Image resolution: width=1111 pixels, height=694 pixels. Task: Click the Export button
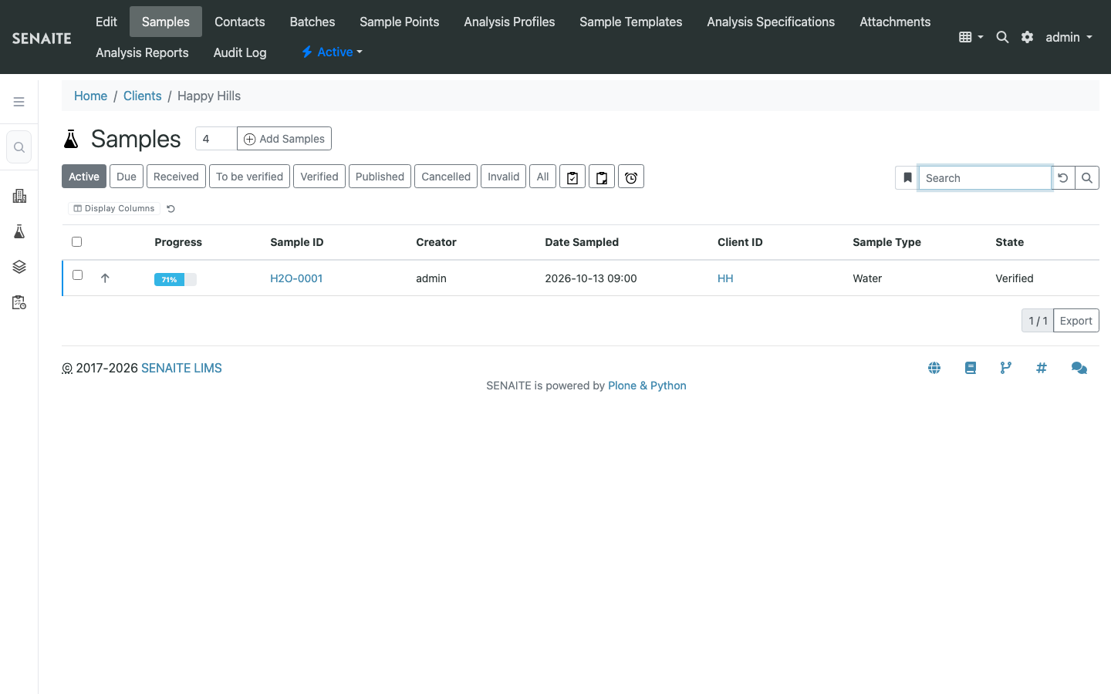click(x=1076, y=321)
